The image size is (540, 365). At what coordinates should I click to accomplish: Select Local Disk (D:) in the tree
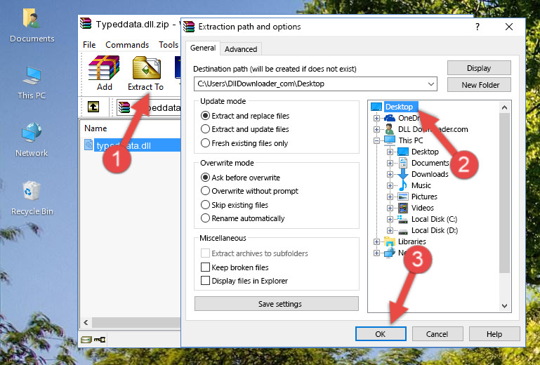[x=435, y=230]
